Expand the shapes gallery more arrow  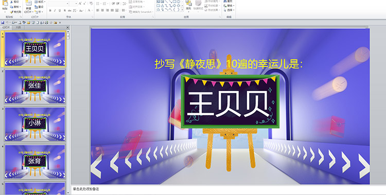(182, 10)
